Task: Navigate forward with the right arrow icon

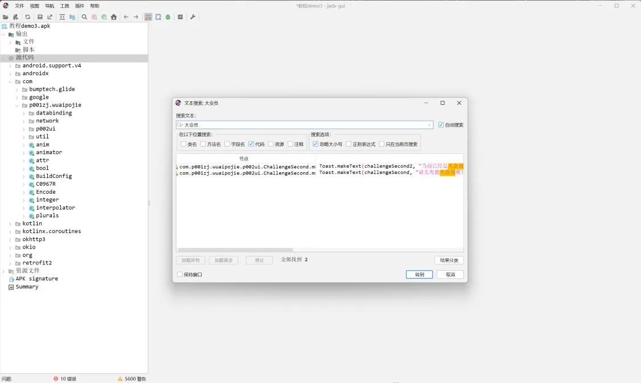Action: 136,17
